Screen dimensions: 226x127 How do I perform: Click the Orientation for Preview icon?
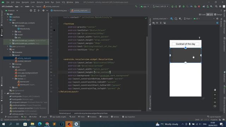[x=176, y=19]
